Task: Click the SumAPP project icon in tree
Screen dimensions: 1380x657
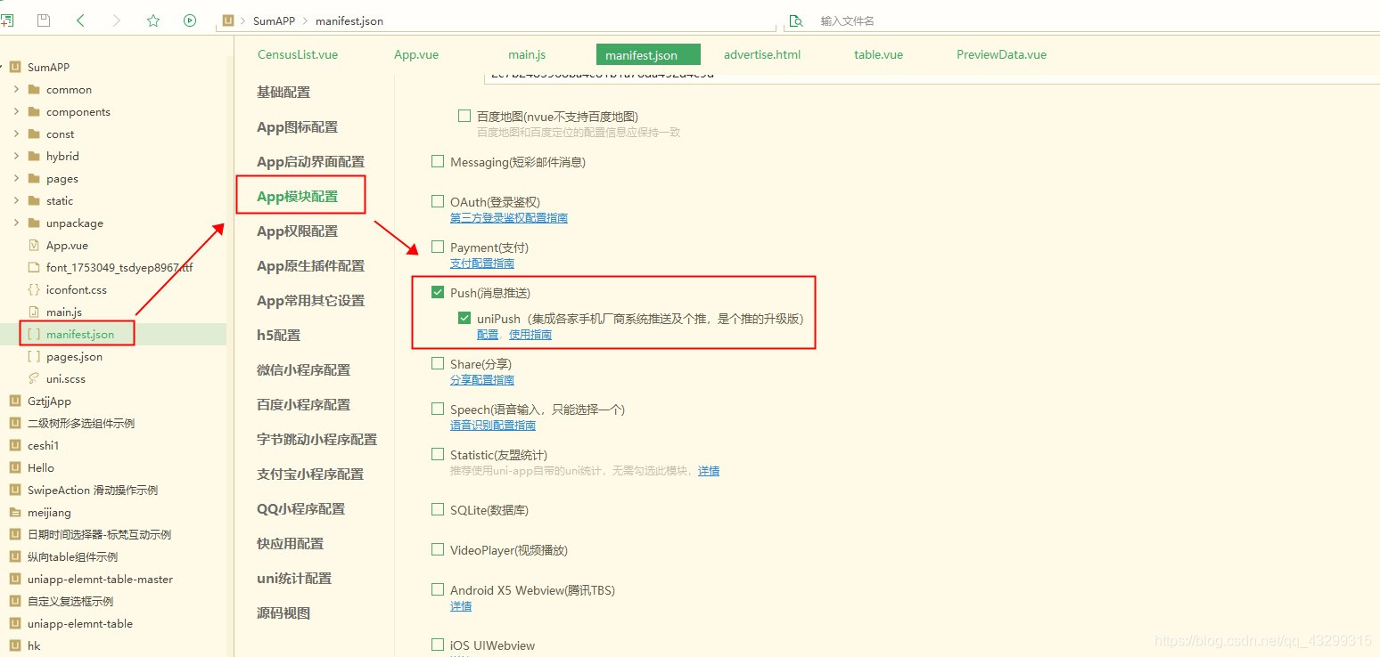Action: pos(14,67)
